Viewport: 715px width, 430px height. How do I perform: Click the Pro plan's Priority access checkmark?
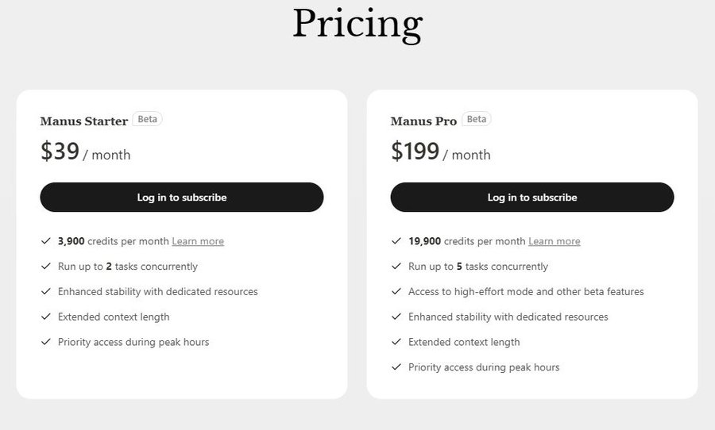click(396, 367)
